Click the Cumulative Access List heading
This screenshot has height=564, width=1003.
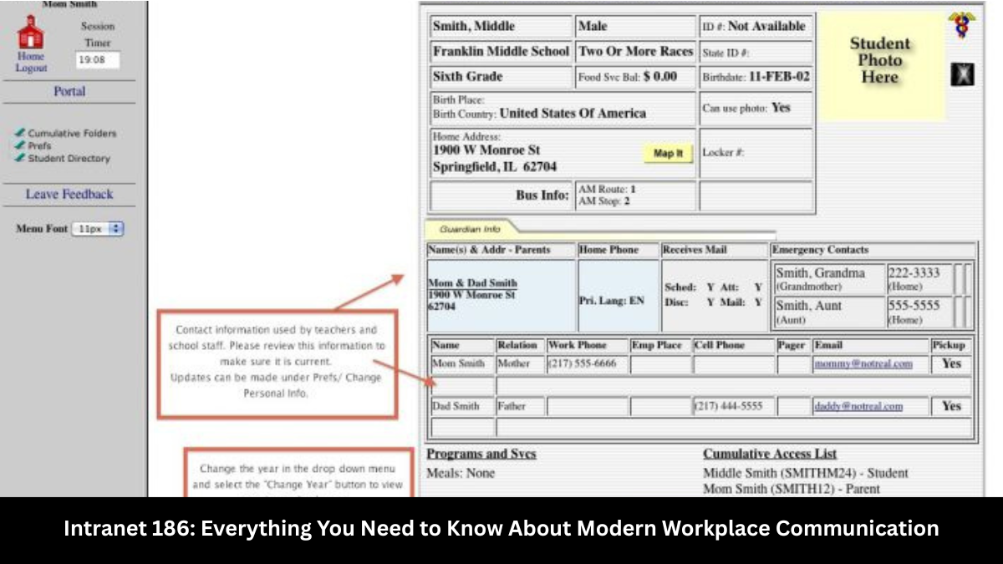click(x=770, y=454)
